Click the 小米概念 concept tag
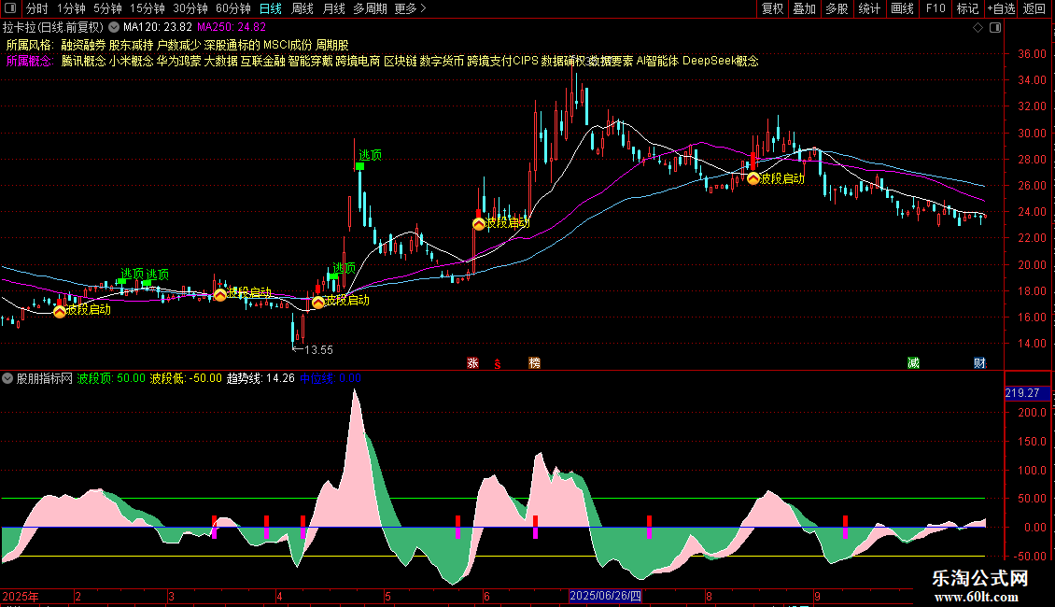The image size is (1055, 607). point(132,62)
